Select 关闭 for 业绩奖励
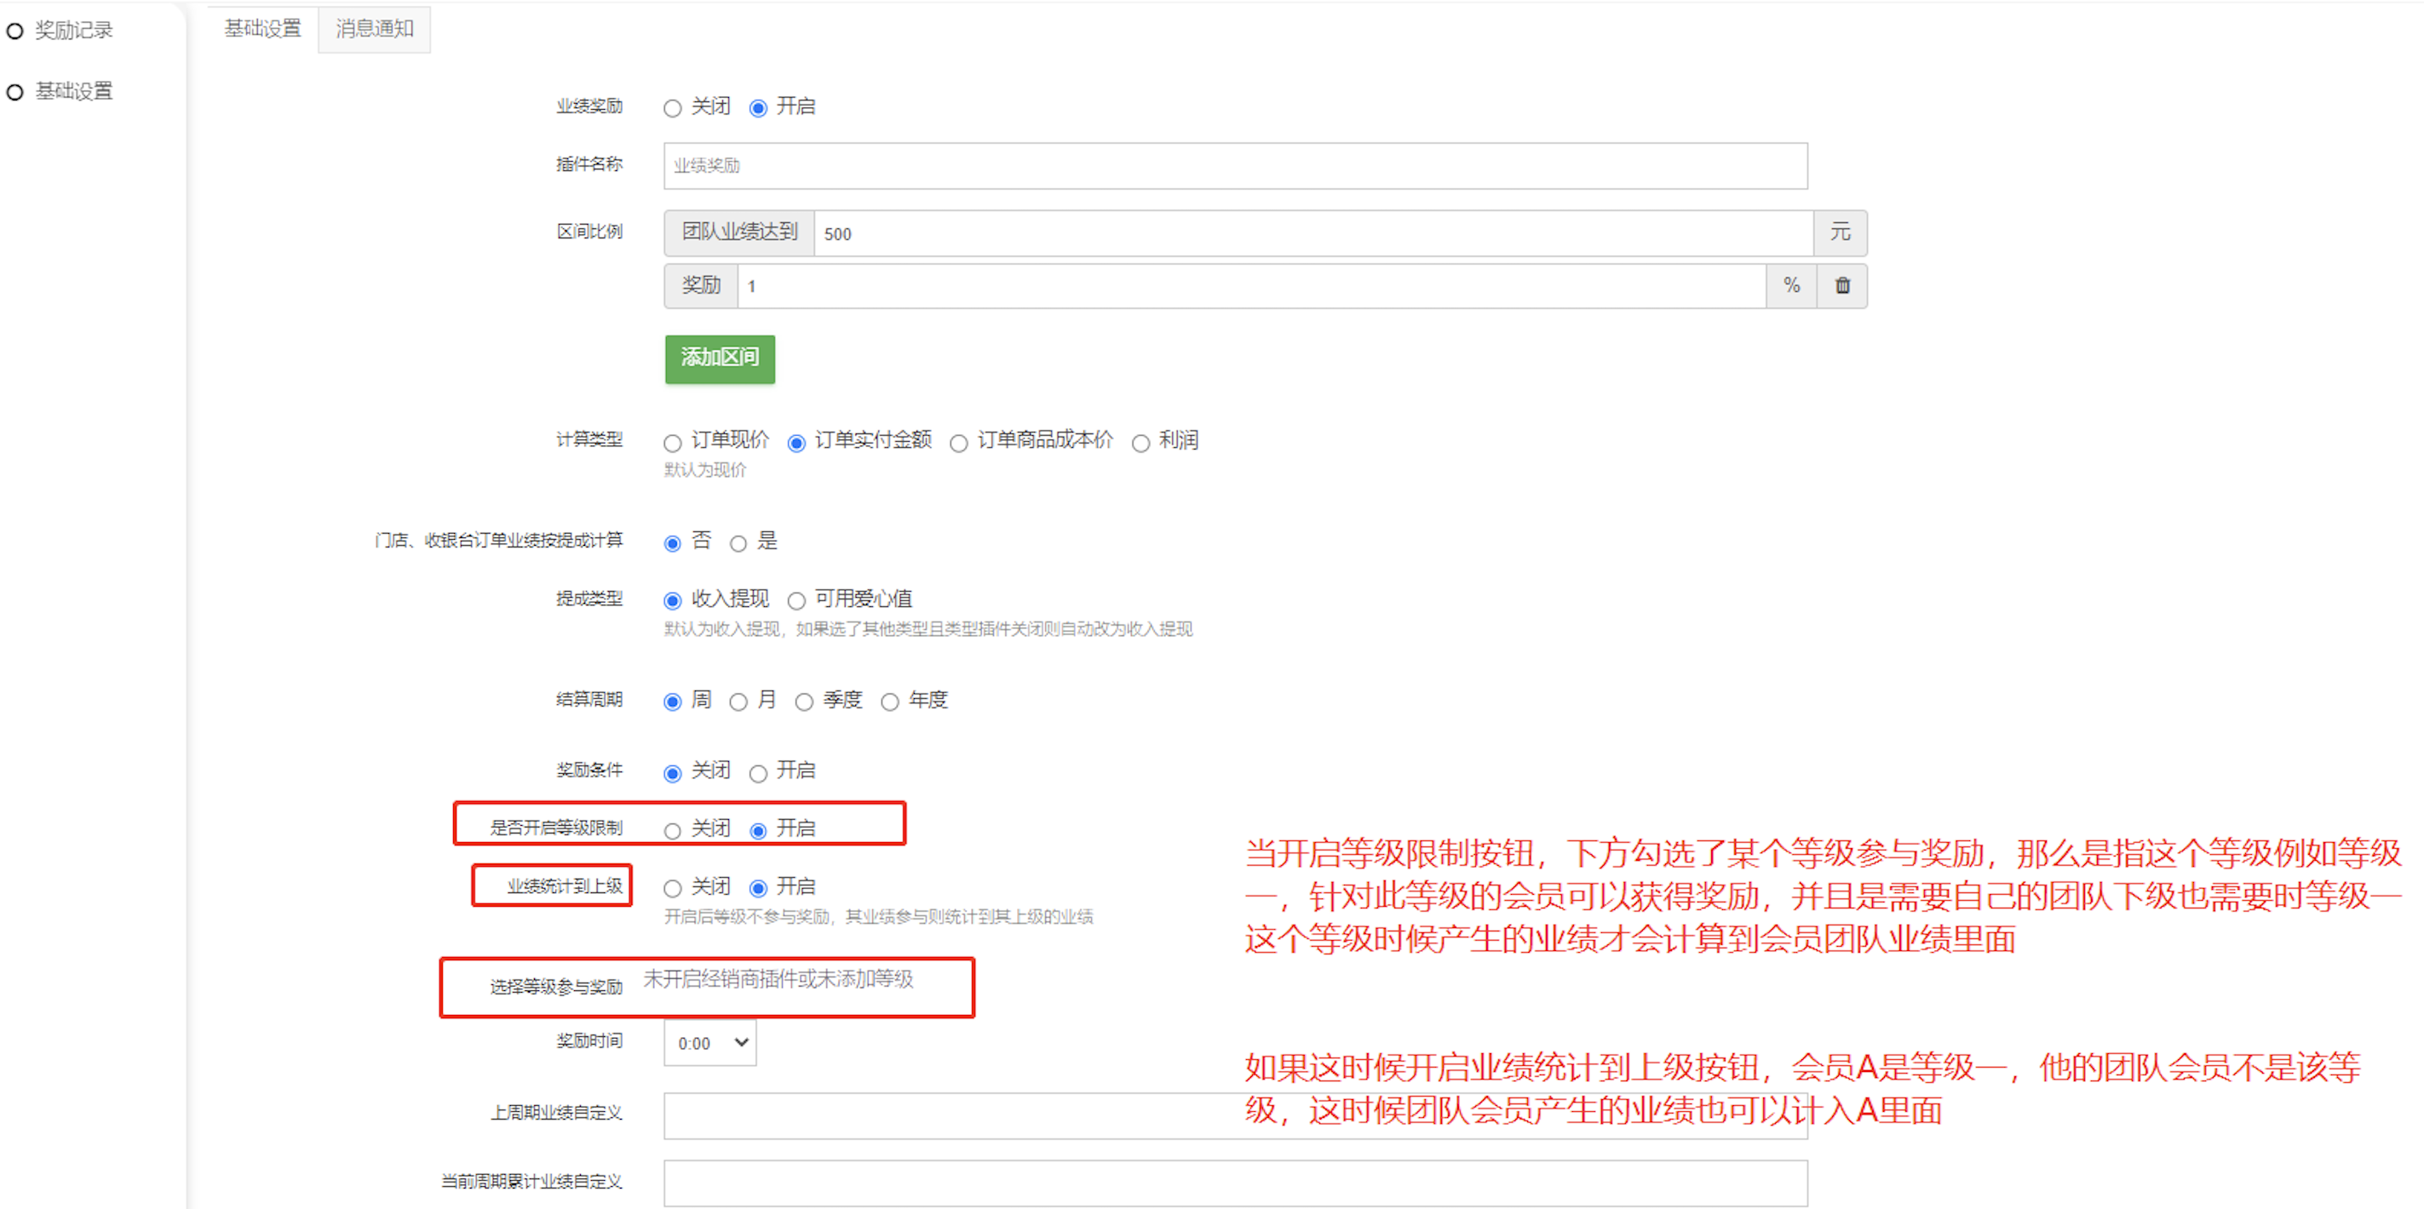 [x=672, y=108]
